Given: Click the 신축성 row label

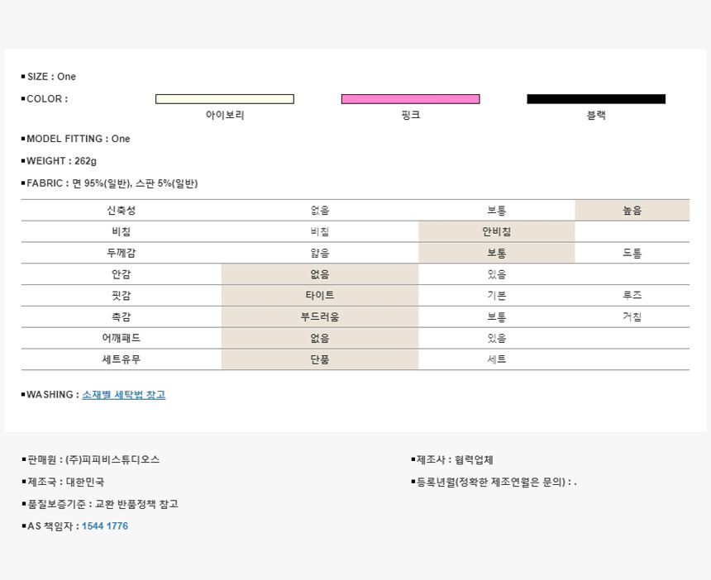Looking at the screenshot, I should [x=121, y=211].
